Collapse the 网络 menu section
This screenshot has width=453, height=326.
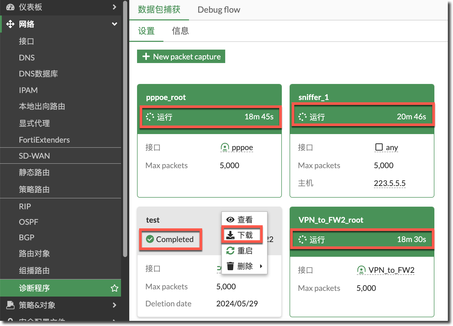pos(114,24)
